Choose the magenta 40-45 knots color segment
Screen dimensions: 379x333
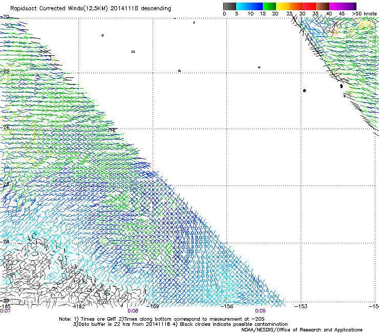pyautogui.click(x=336, y=6)
